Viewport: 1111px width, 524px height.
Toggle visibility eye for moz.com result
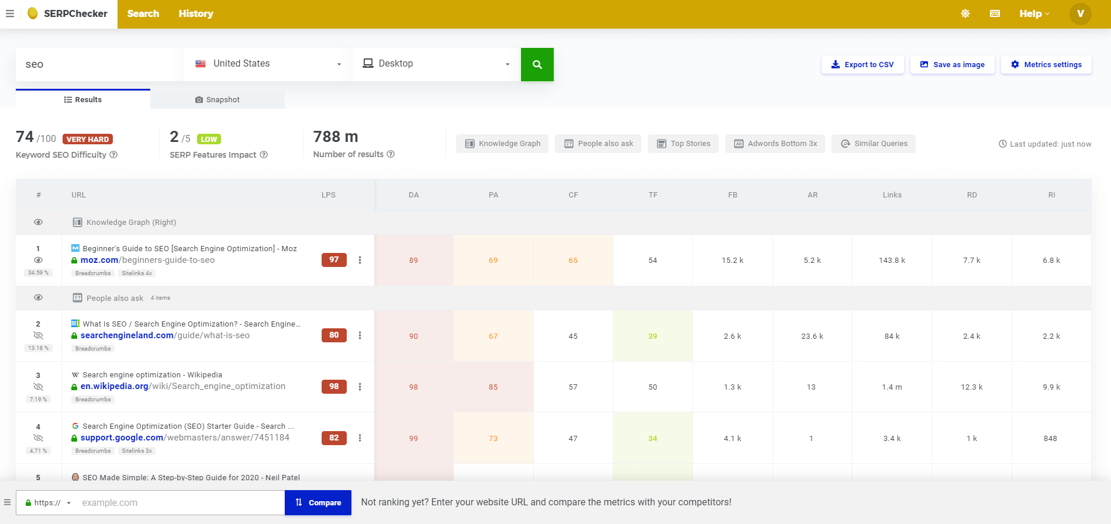39,260
